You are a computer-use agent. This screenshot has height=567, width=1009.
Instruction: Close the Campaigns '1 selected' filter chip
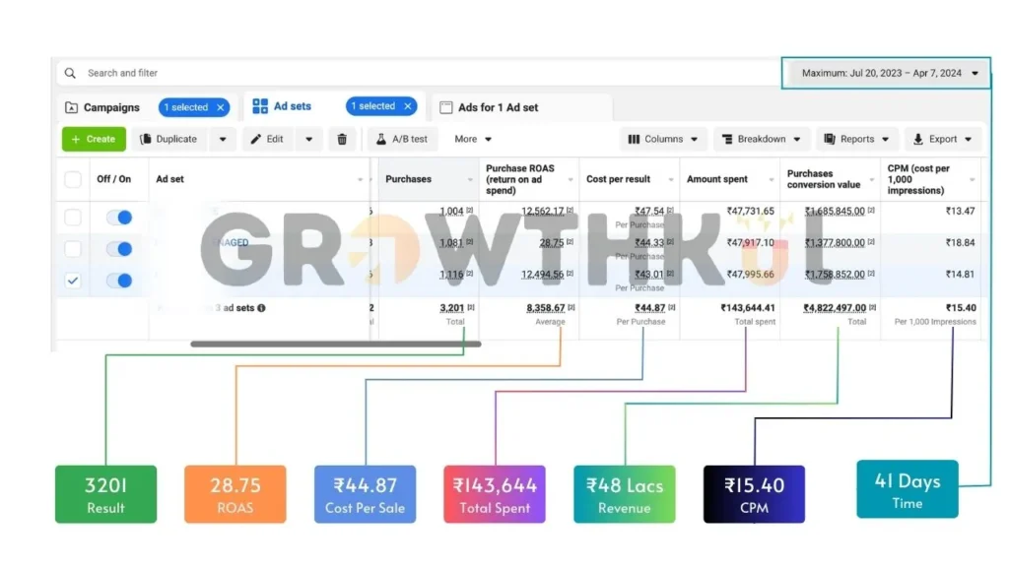click(x=221, y=107)
